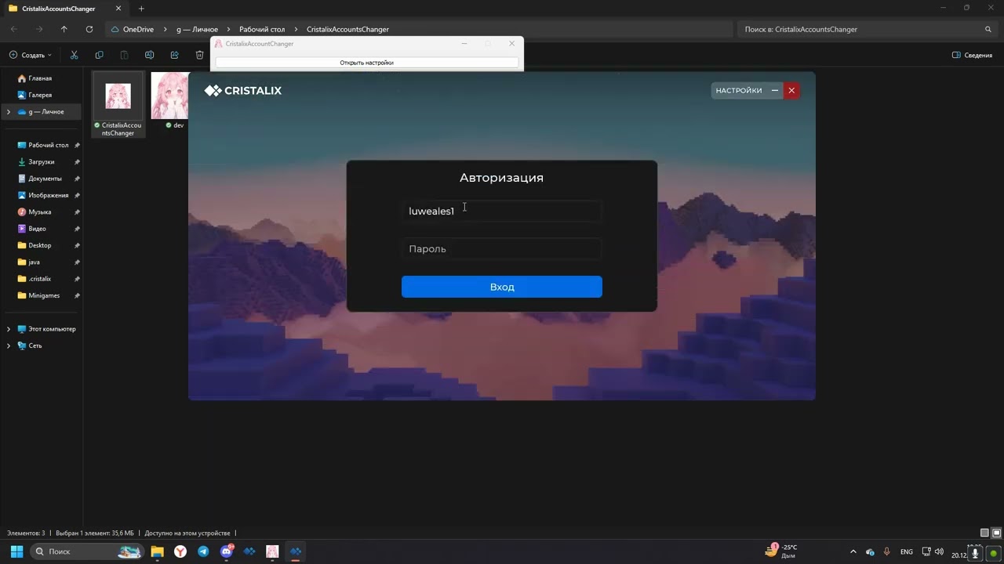This screenshot has width=1004, height=564.
Task: Click OneDrive in the address breadcrumb
Action: 138,29
